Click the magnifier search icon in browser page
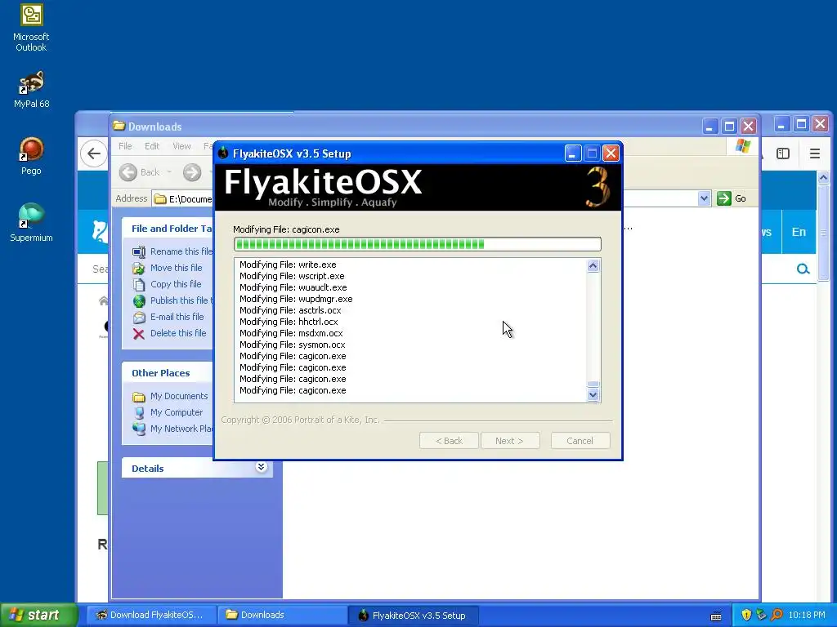 pyautogui.click(x=803, y=269)
